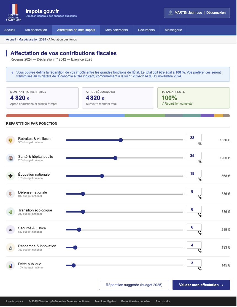The width and height of the screenshot is (237, 307).
Task: Click the Éducation percentage field showing 18
Action: pyautogui.click(x=194, y=174)
